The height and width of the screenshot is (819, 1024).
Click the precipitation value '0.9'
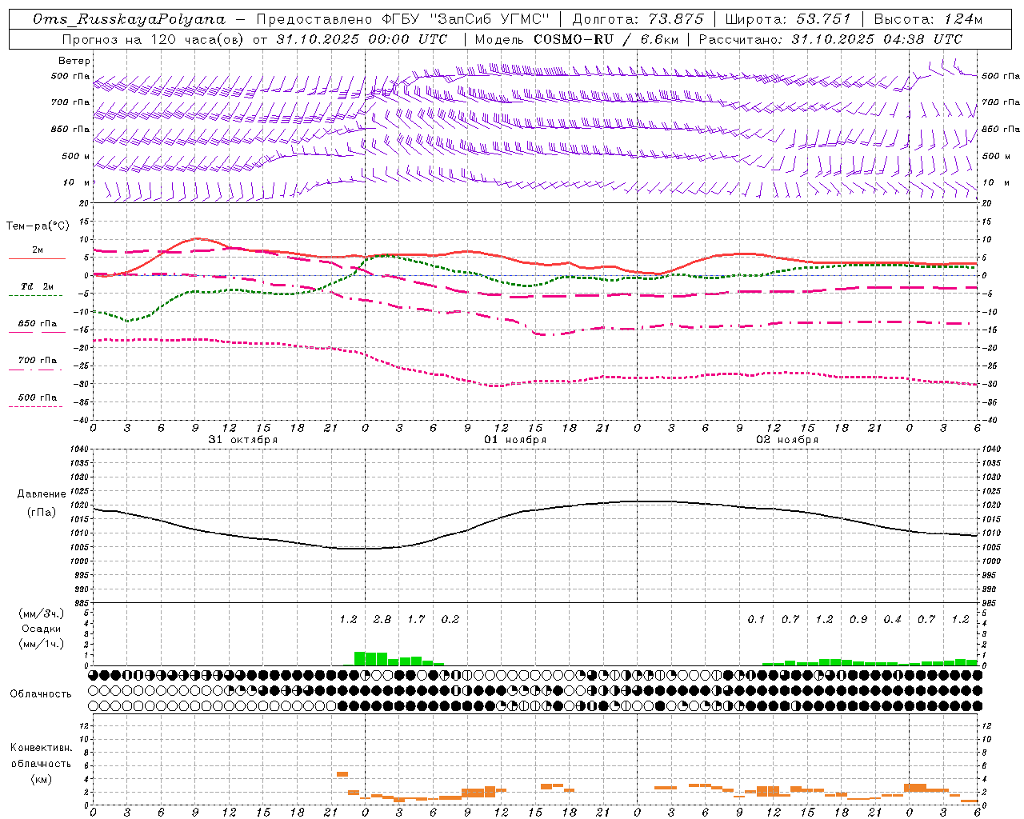(858, 620)
